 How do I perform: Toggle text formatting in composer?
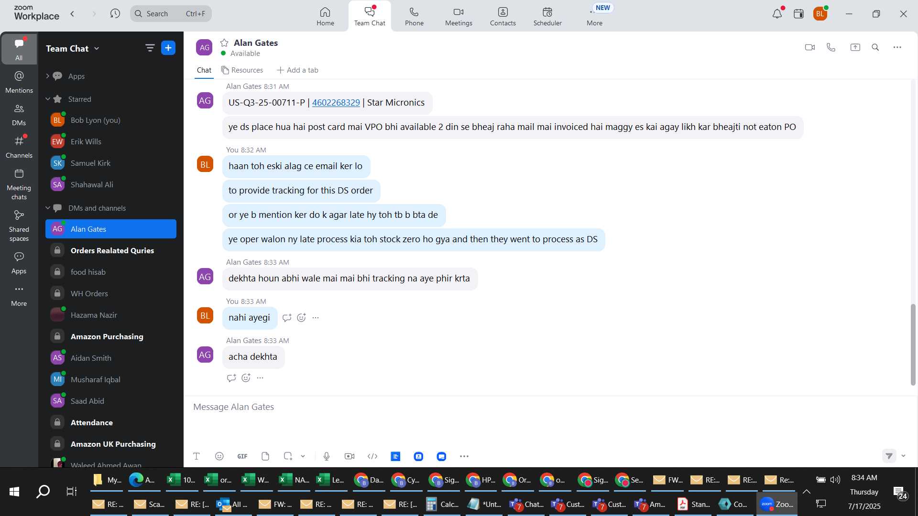[x=196, y=456]
